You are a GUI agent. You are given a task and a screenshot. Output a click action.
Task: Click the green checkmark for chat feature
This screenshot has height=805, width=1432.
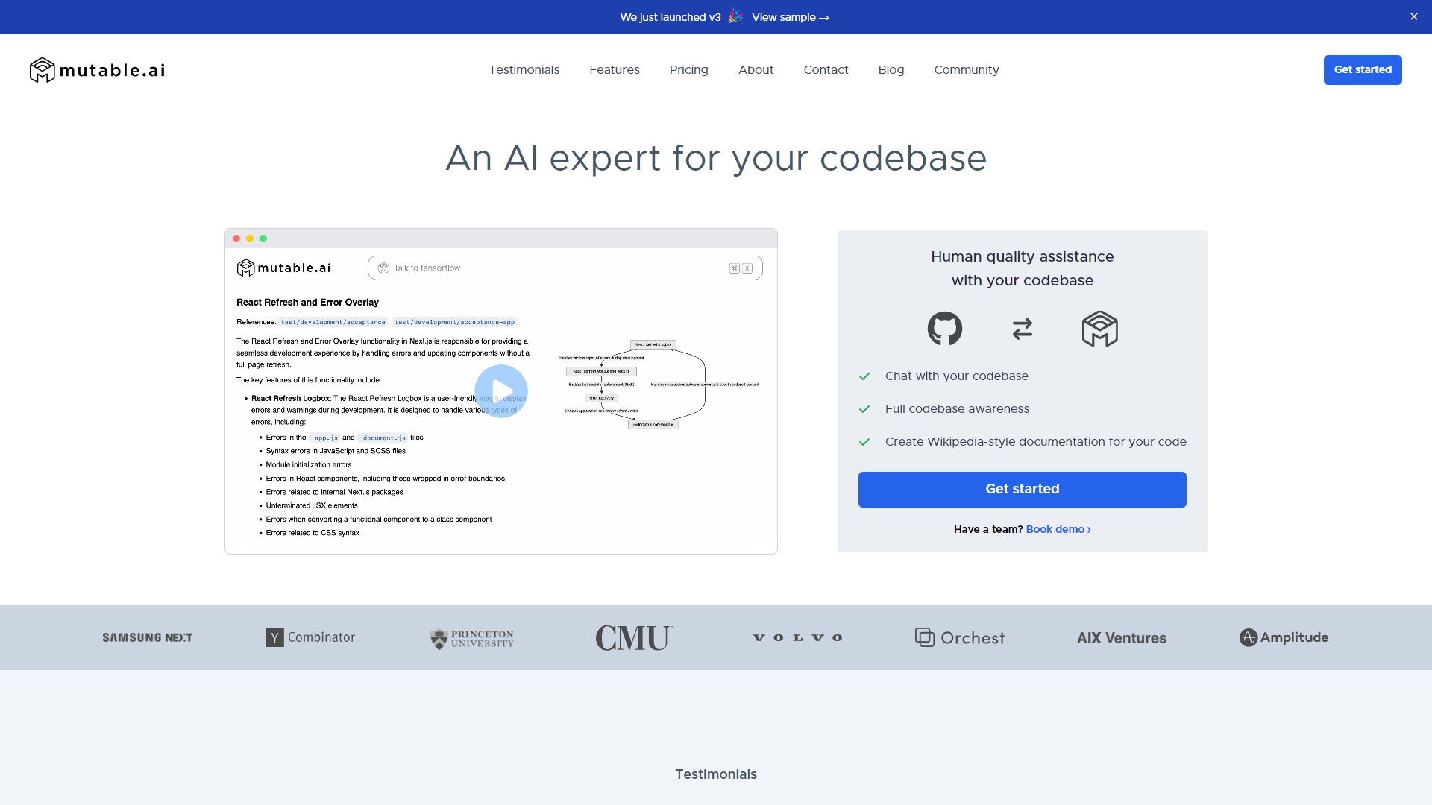(x=864, y=376)
